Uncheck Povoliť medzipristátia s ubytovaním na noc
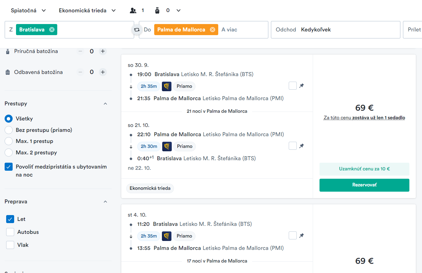 click(9, 167)
